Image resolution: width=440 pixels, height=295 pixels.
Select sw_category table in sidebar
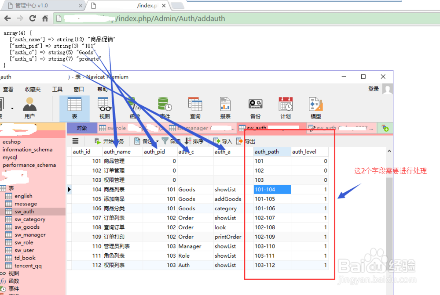click(x=30, y=219)
